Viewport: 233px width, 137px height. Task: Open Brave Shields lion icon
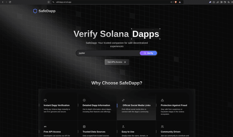(x=175, y=2)
